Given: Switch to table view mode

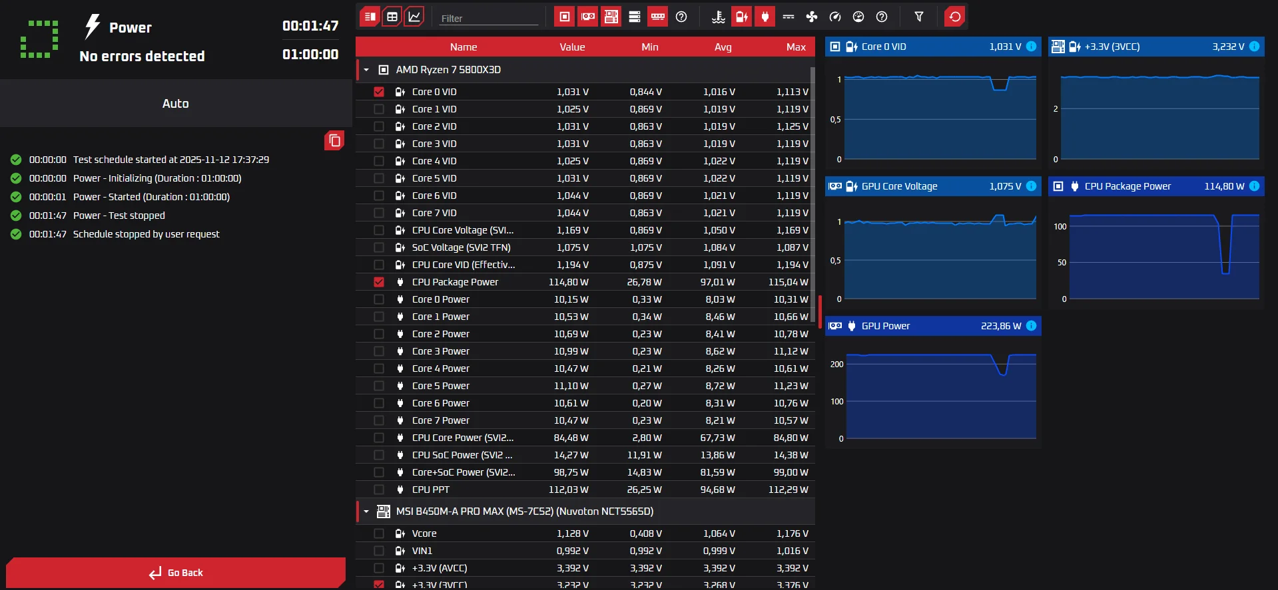Looking at the screenshot, I should coord(392,17).
